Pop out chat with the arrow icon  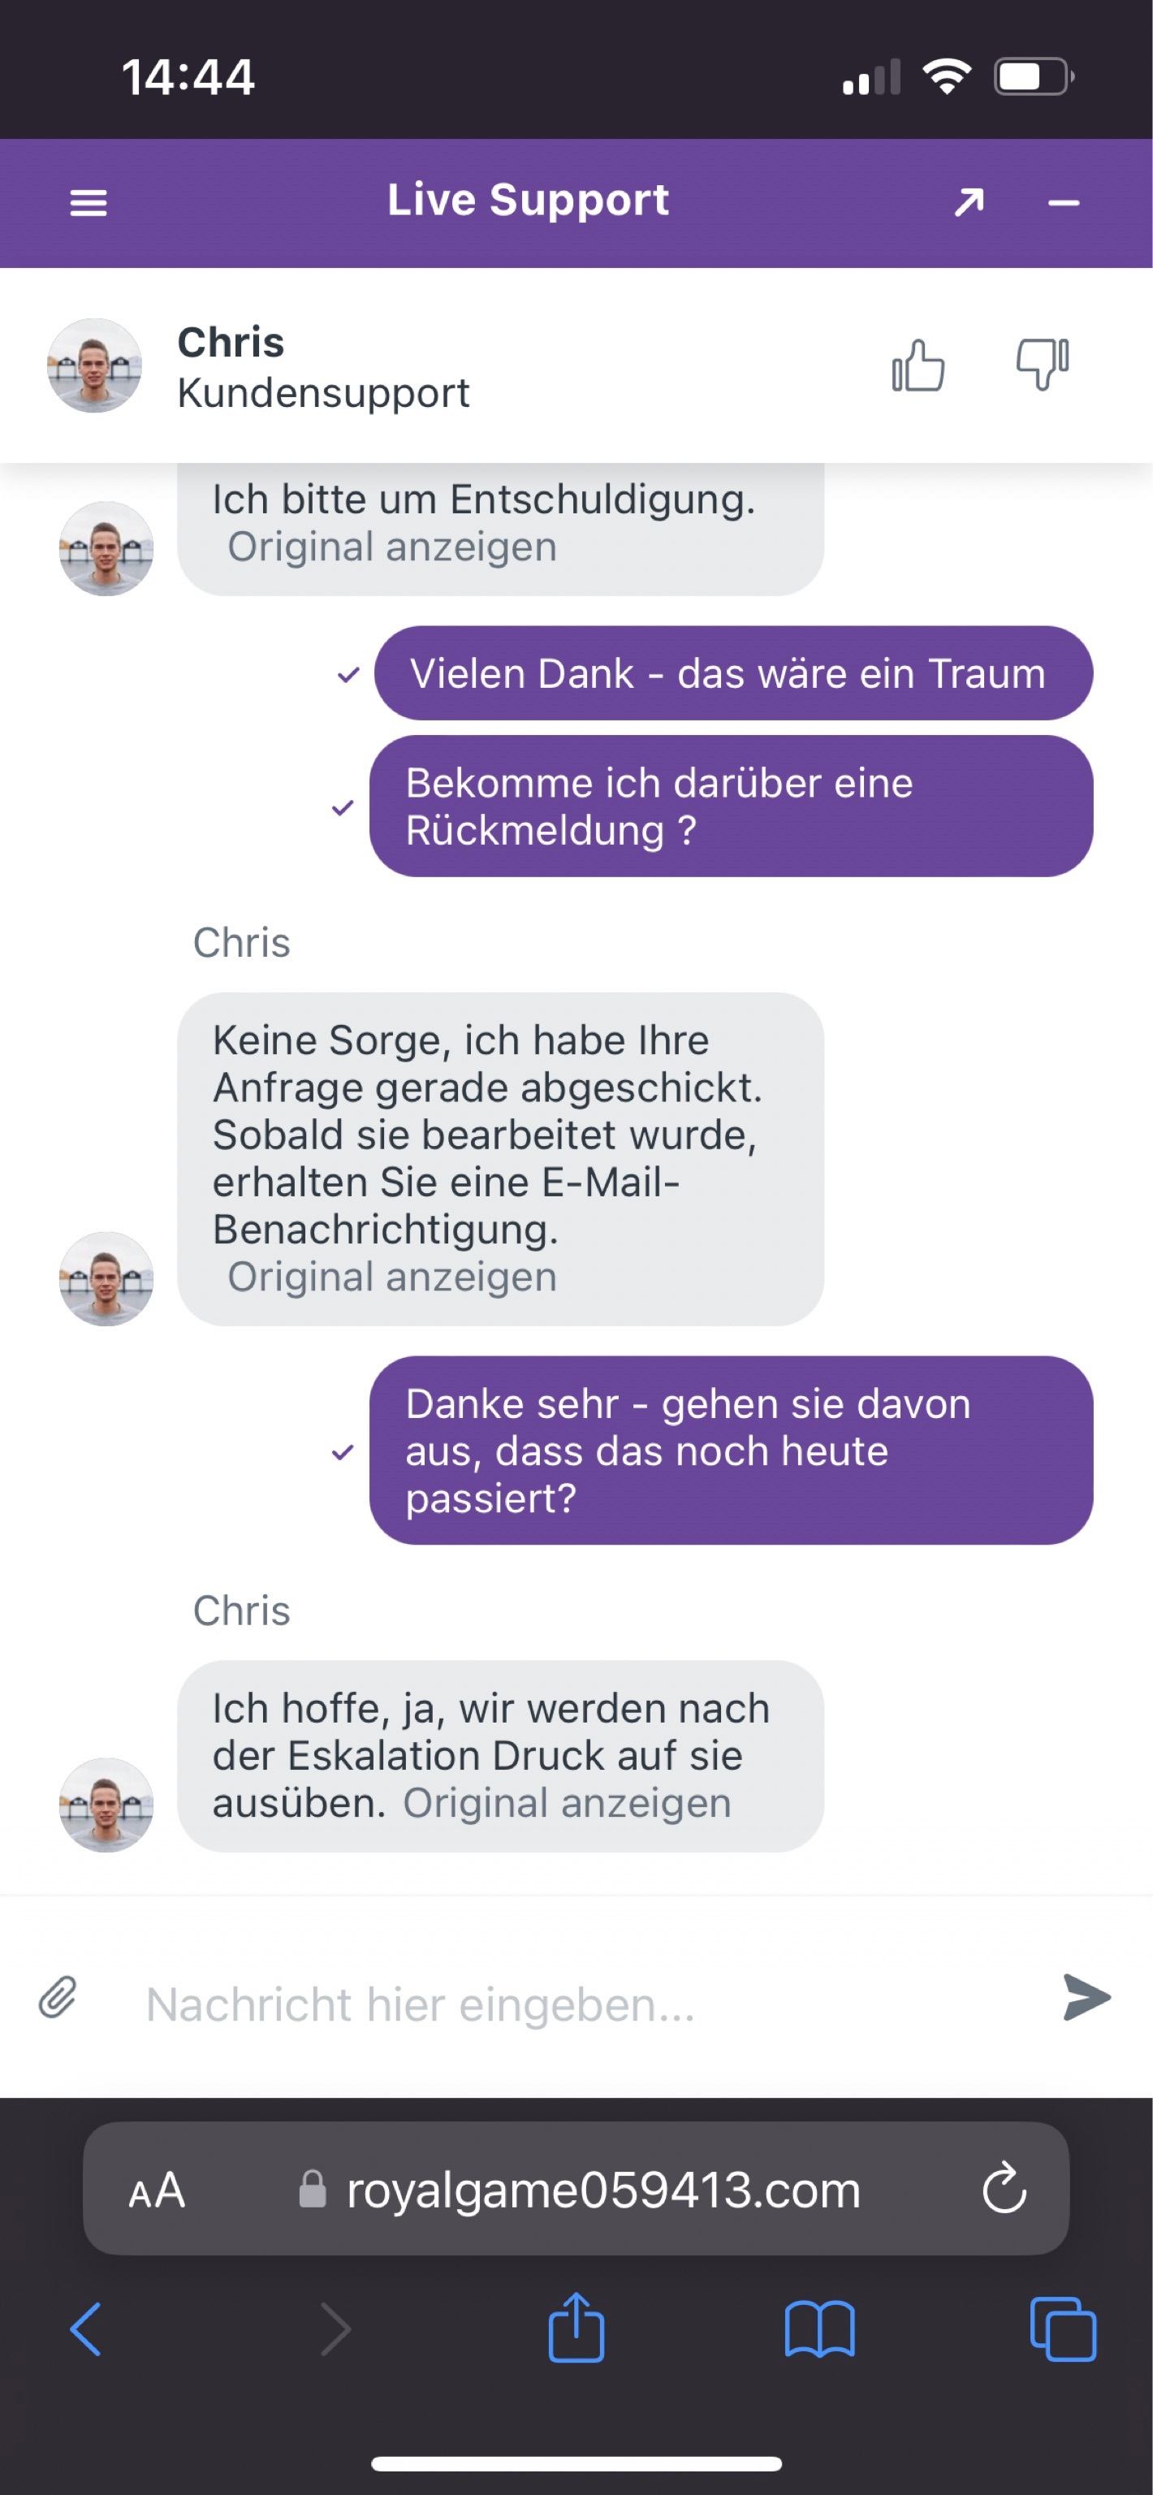pos(969,202)
